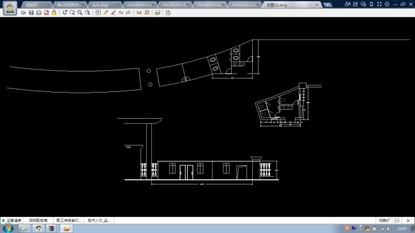This screenshot has width=415, height=233.
Task: Toggle full screen mode icon
Action: pos(379,4)
